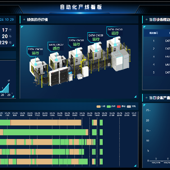
Task: Select the EATM_CNC08 running status callout
Action: 76,42
